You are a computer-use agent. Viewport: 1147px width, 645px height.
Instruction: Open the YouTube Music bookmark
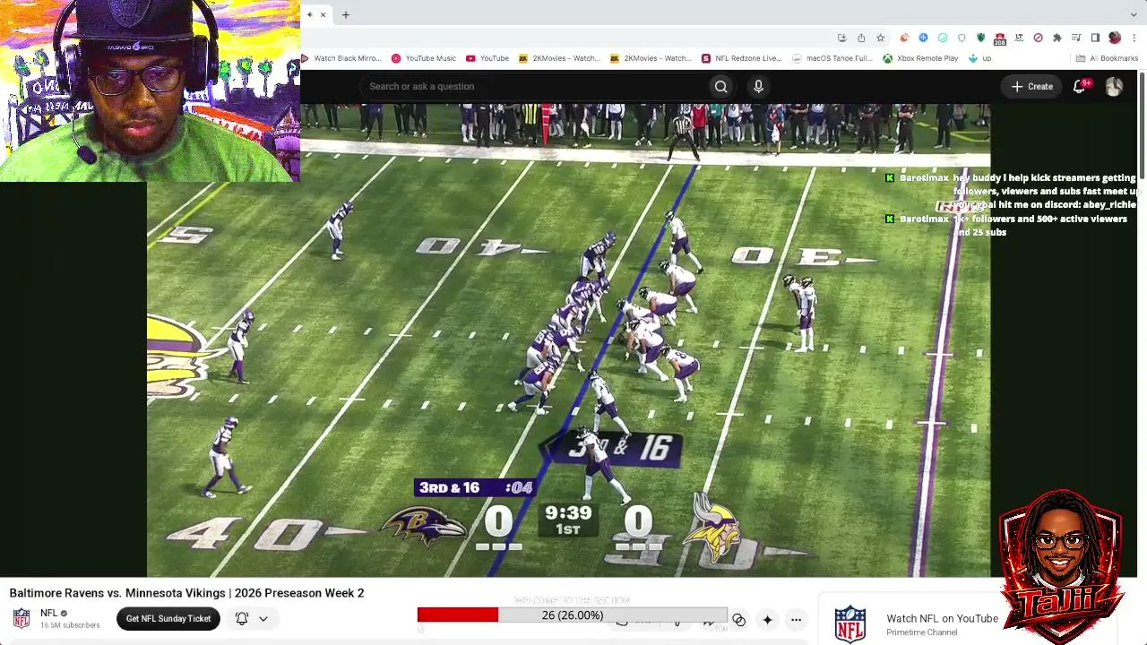click(x=424, y=58)
